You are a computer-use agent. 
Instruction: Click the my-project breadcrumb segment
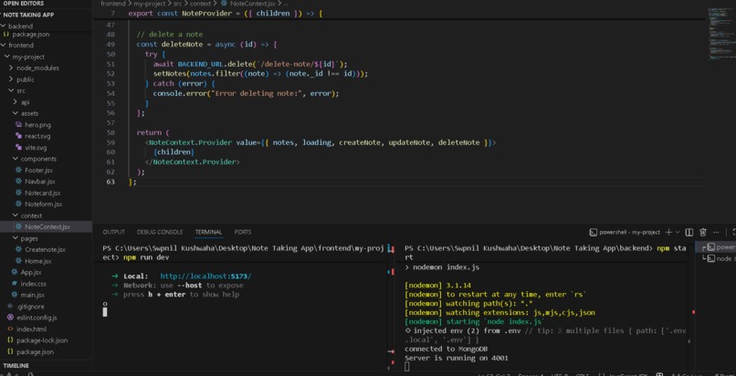[148, 4]
